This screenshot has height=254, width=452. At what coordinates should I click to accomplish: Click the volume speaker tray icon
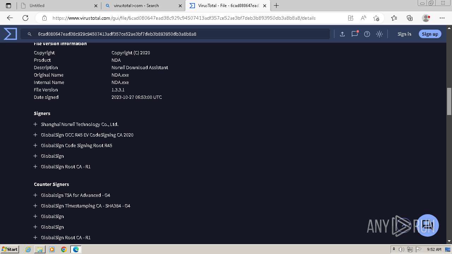pos(402,249)
